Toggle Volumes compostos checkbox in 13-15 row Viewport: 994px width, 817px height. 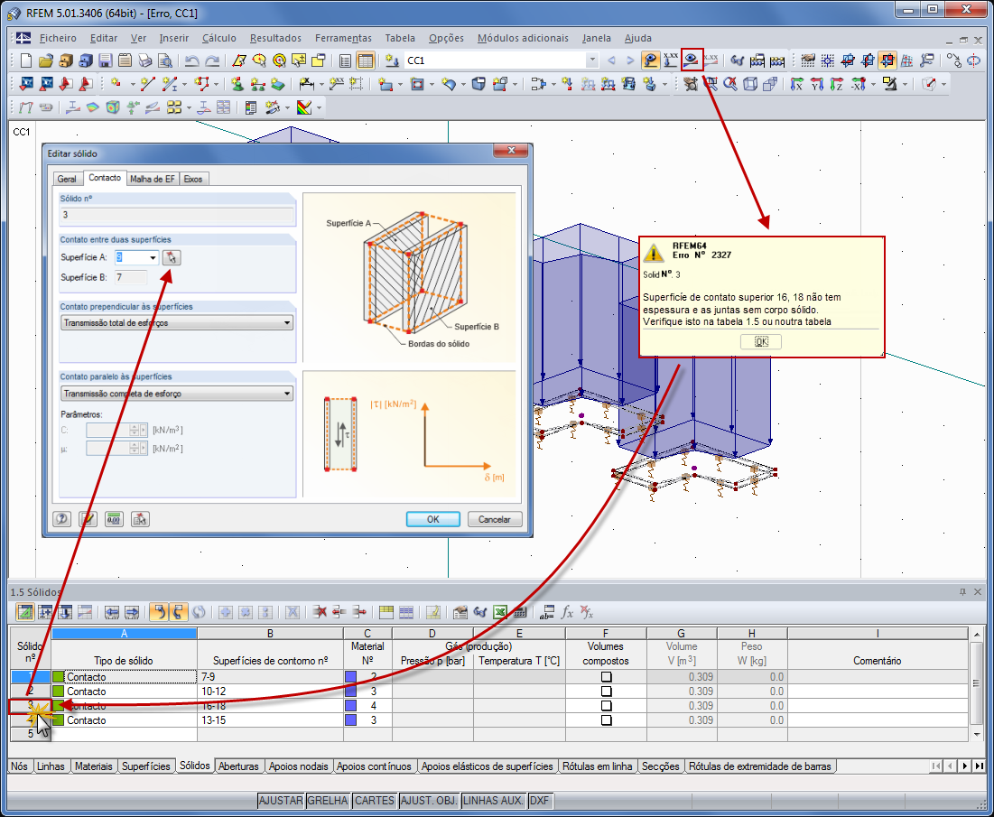point(606,720)
